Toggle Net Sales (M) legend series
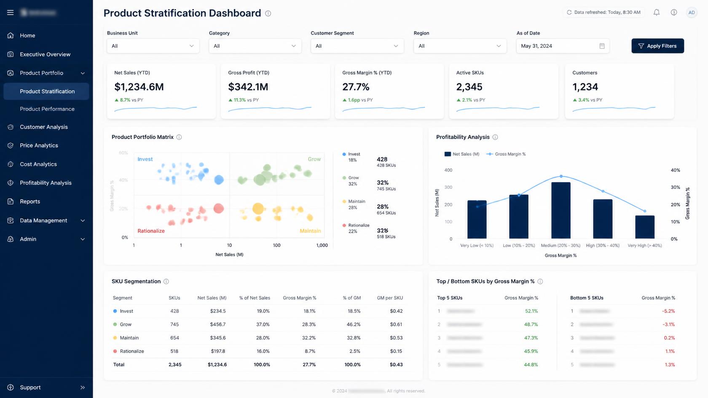The height and width of the screenshot is (398, 708). (x=462, y=154)
